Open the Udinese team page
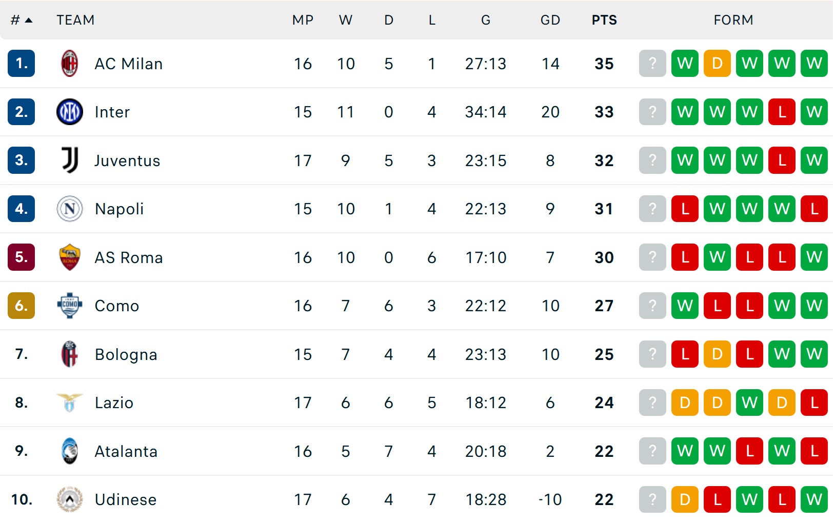Image resolution: width=836 pixels, height=523 pixels. click(126, 499)
